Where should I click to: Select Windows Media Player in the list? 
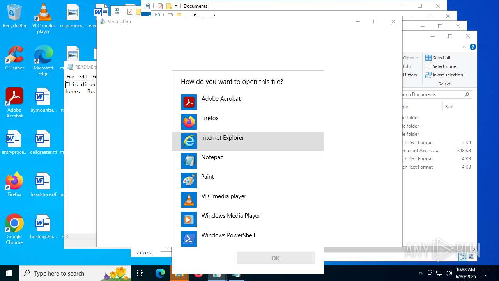[248, 219]
